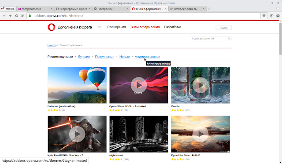Close the Экспресс-панель tab
Screen dimensions: 282x164
204,9
